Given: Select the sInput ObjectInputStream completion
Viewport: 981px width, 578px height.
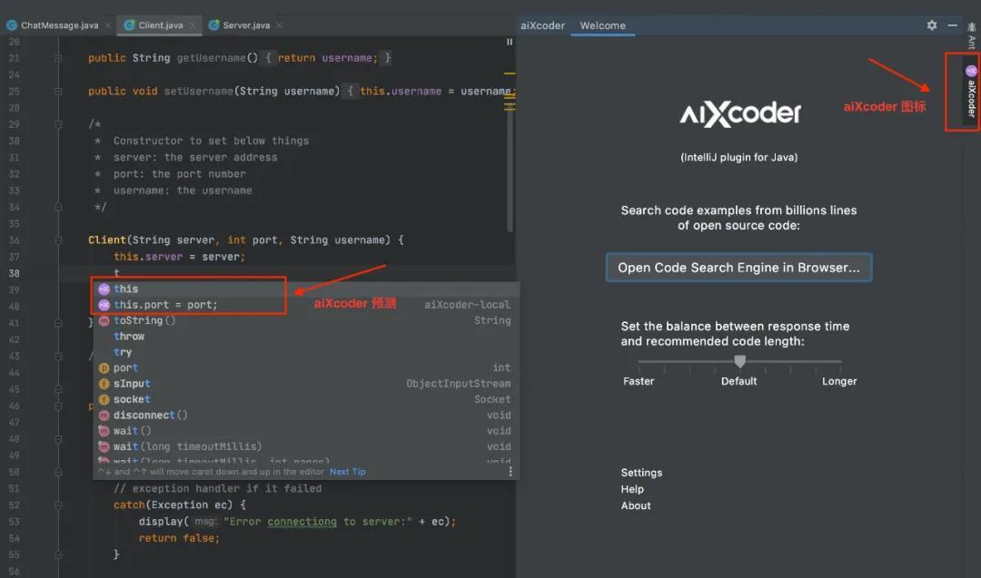Looking at the screenshot, I should pyautogui.click(x=306, y=383).
